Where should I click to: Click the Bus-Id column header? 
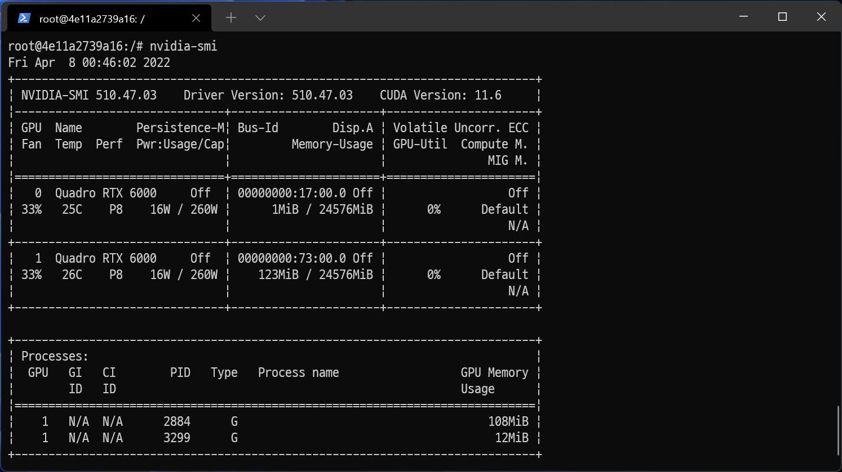[x=258, y=128]
